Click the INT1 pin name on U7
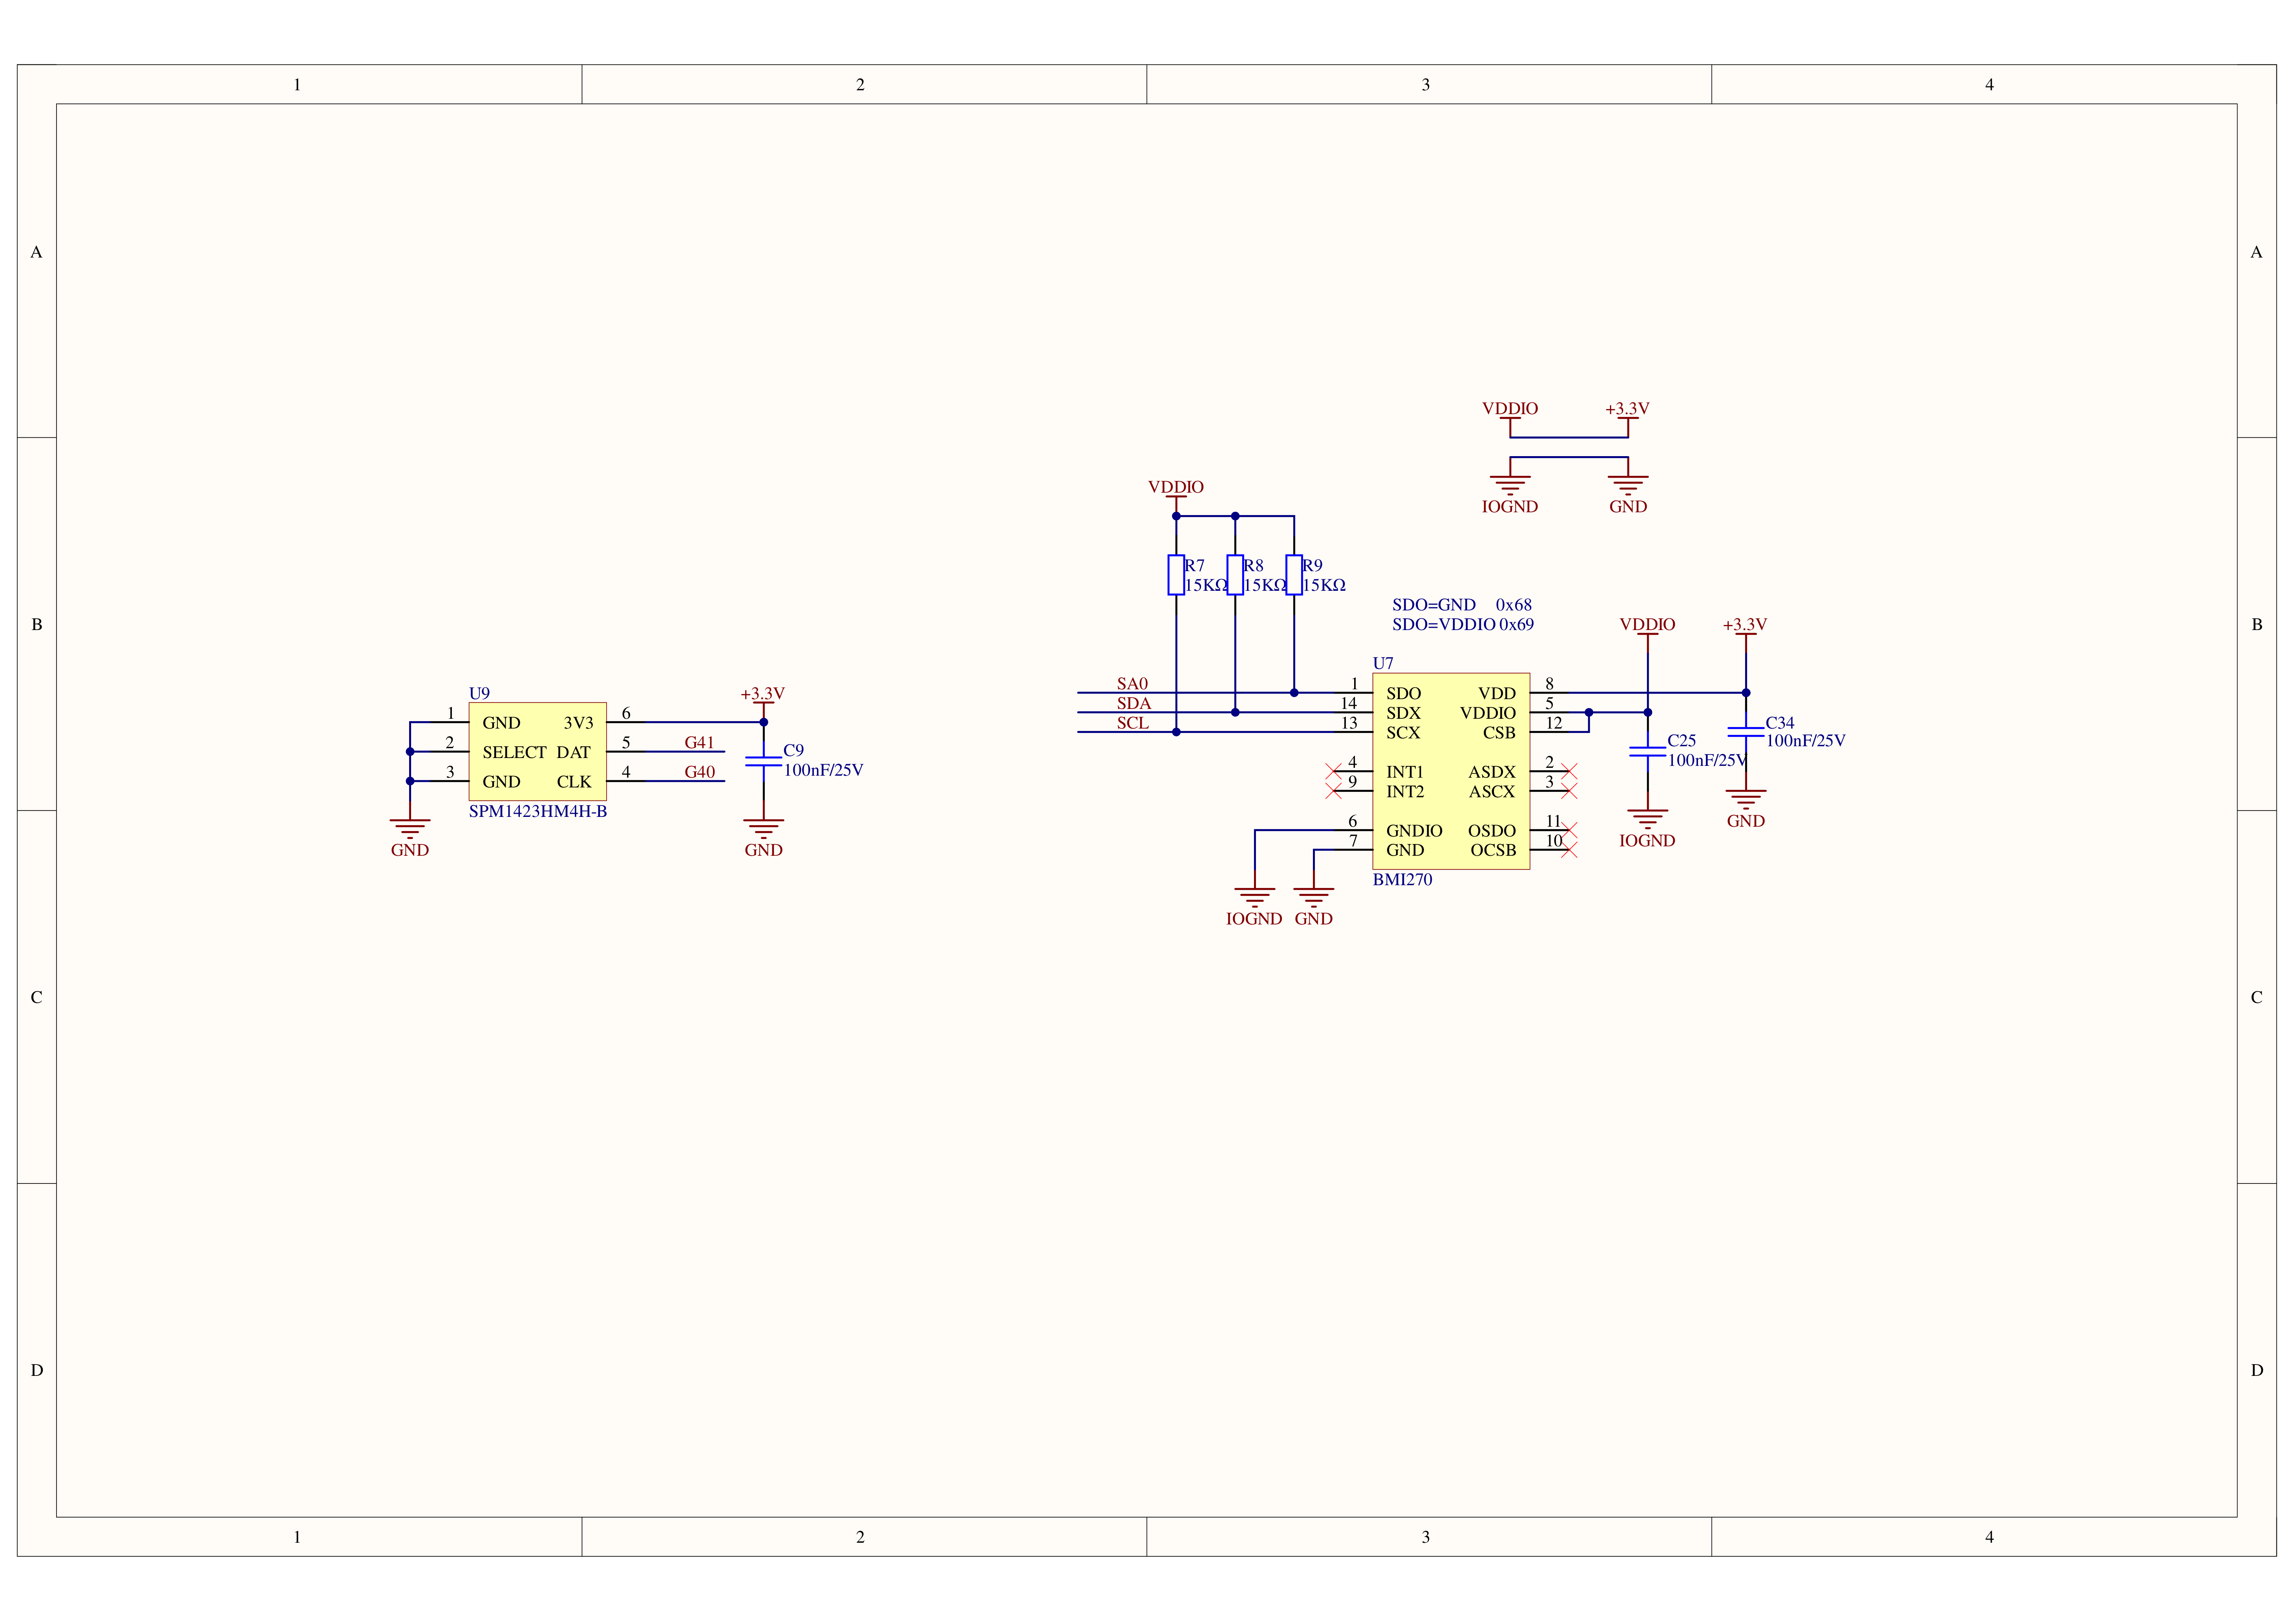Viewport: 2296px width, 1622px height. 1405,772
